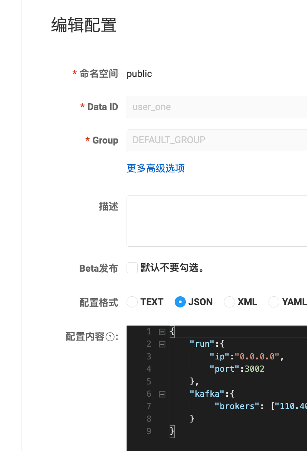Image resolution: width=307 pixels, height=451 pixels.
Task: Select JSON config format
Action: coord(180,302)
